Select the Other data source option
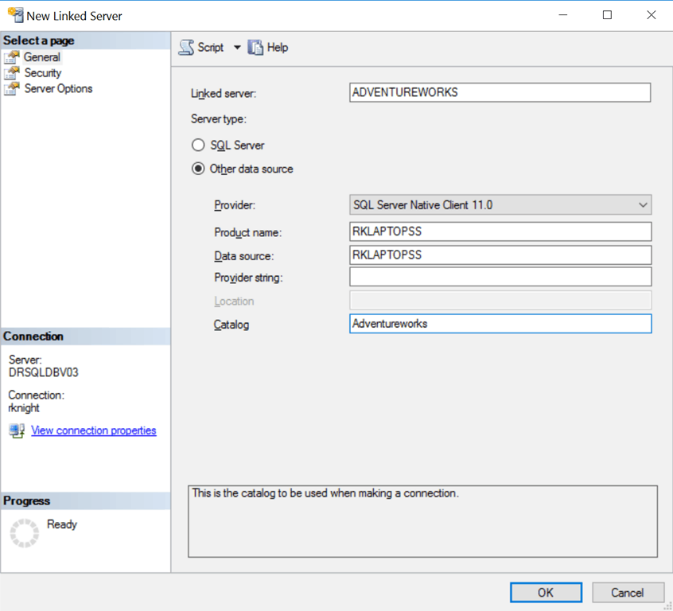This screenshot has height=611, width=673. 198,169
